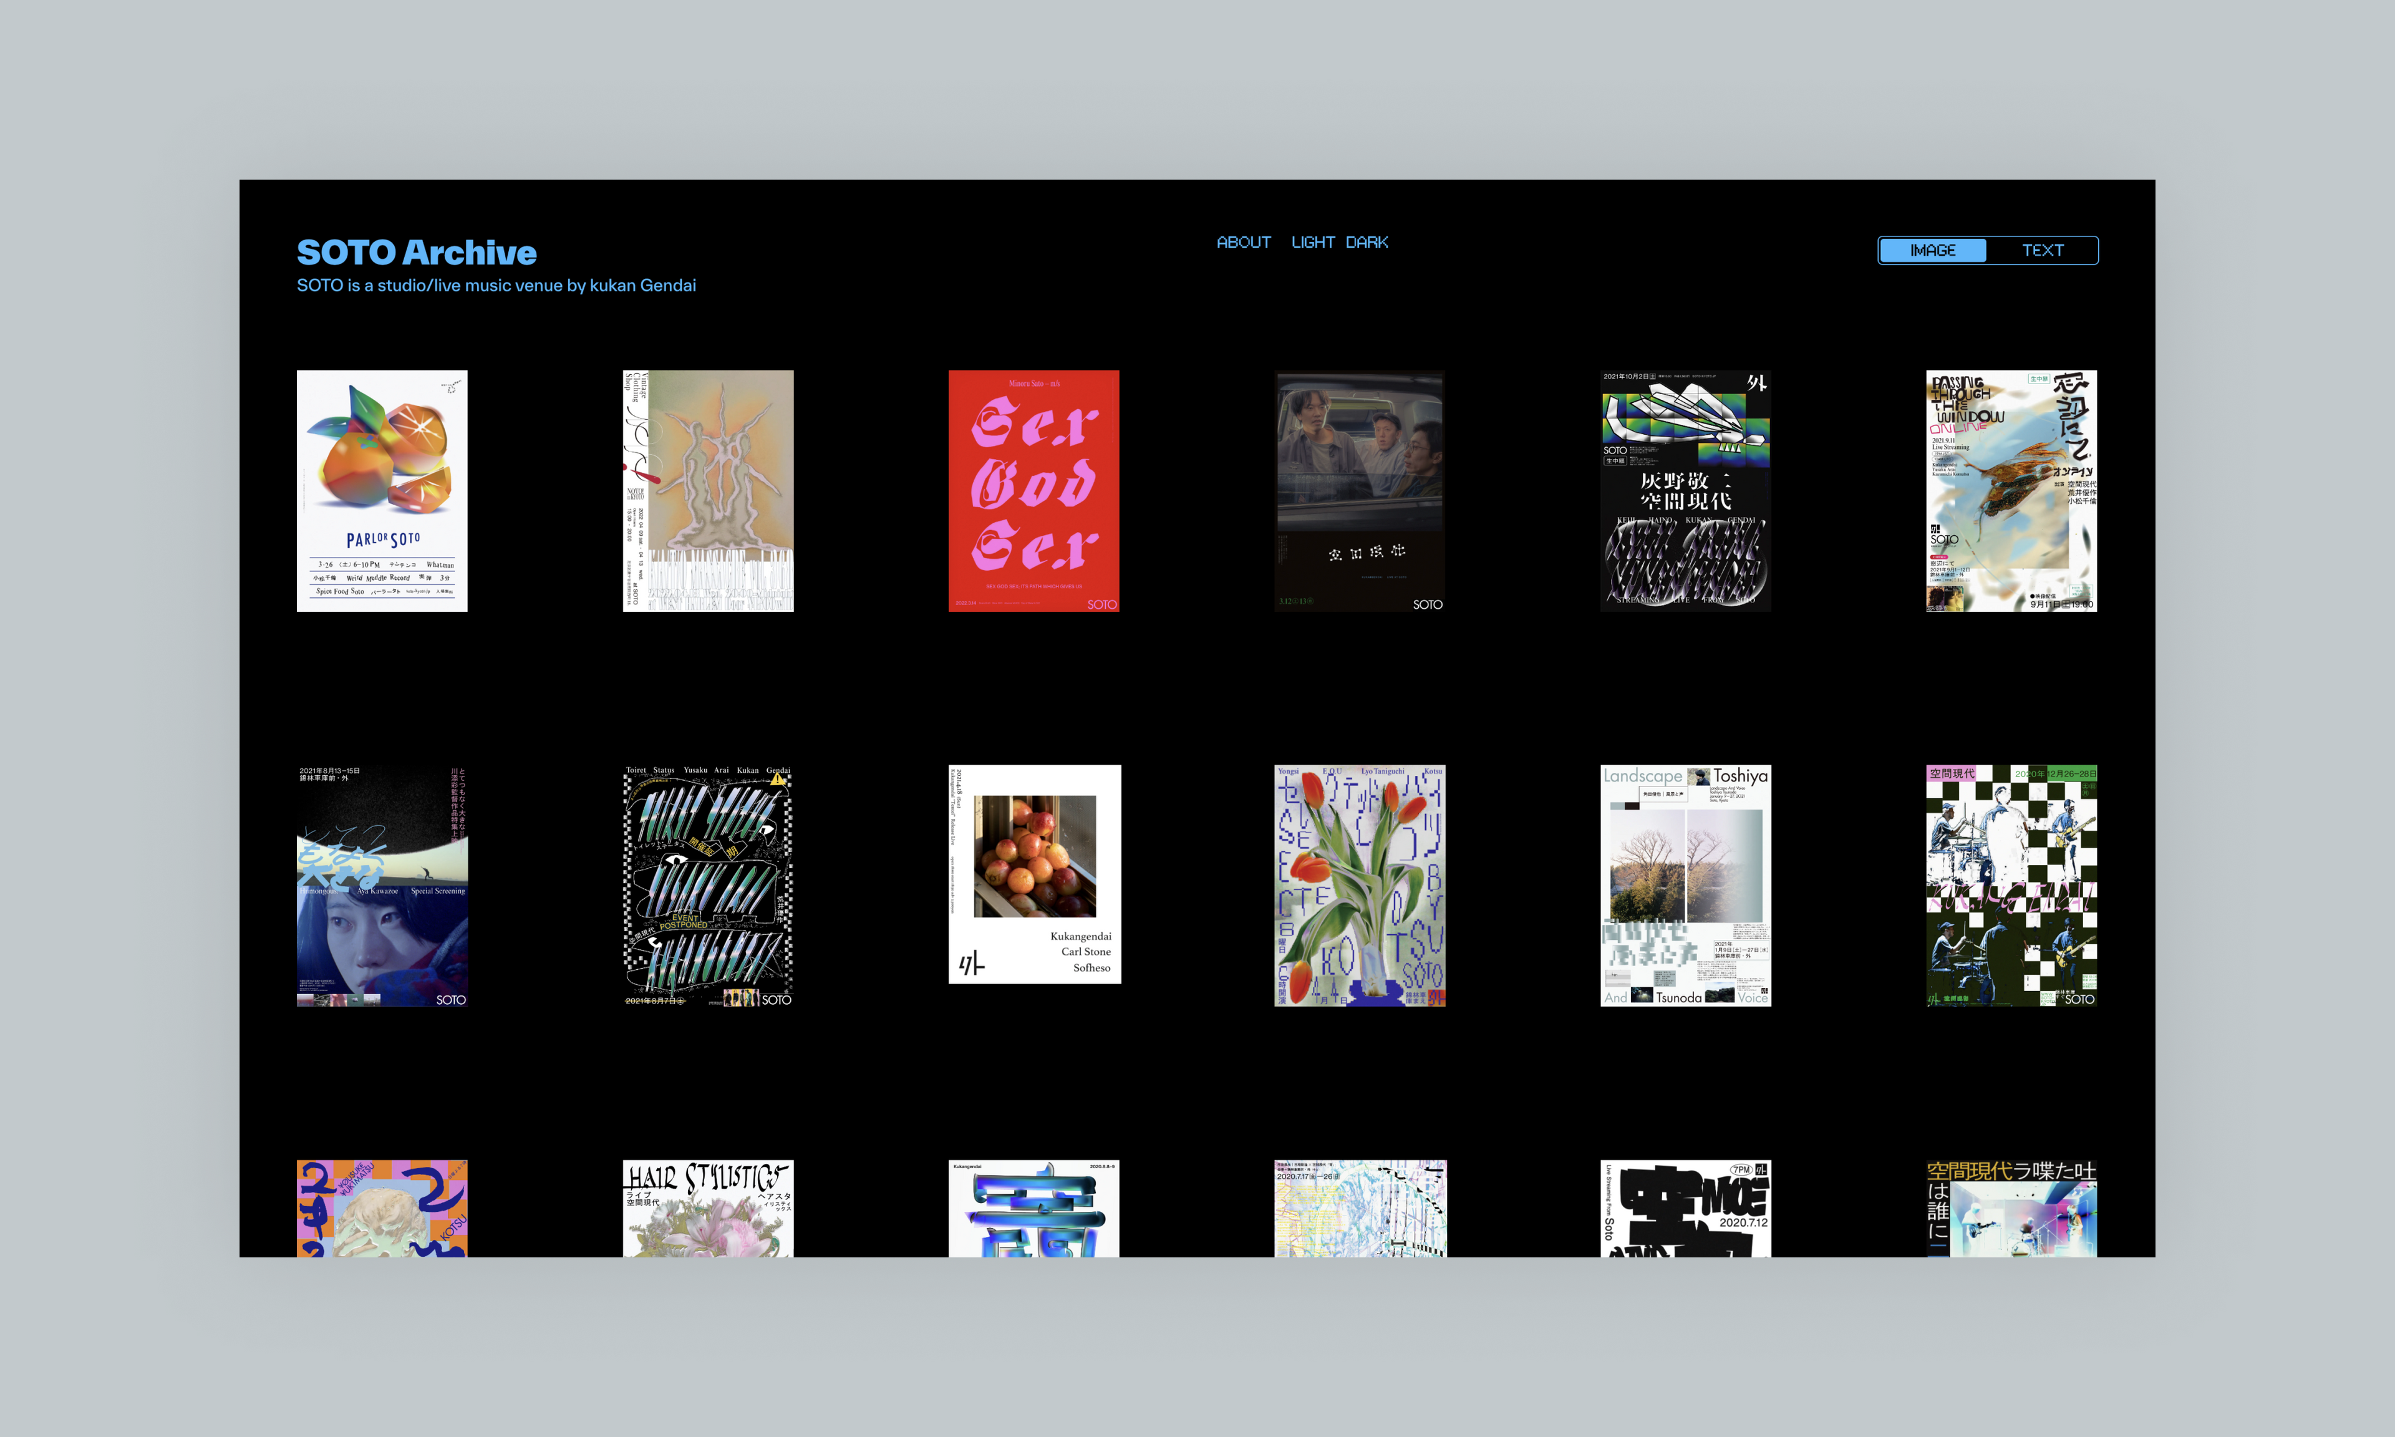
Task: Open the tulips poster with Lyo Taniguchi
Action: pyautogui.click(x=1359, y=886)
